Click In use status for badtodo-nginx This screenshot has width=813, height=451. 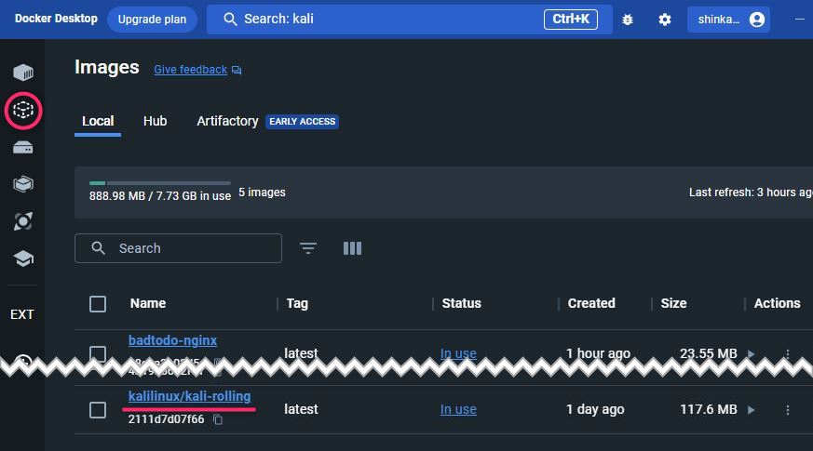click(458, 352)
